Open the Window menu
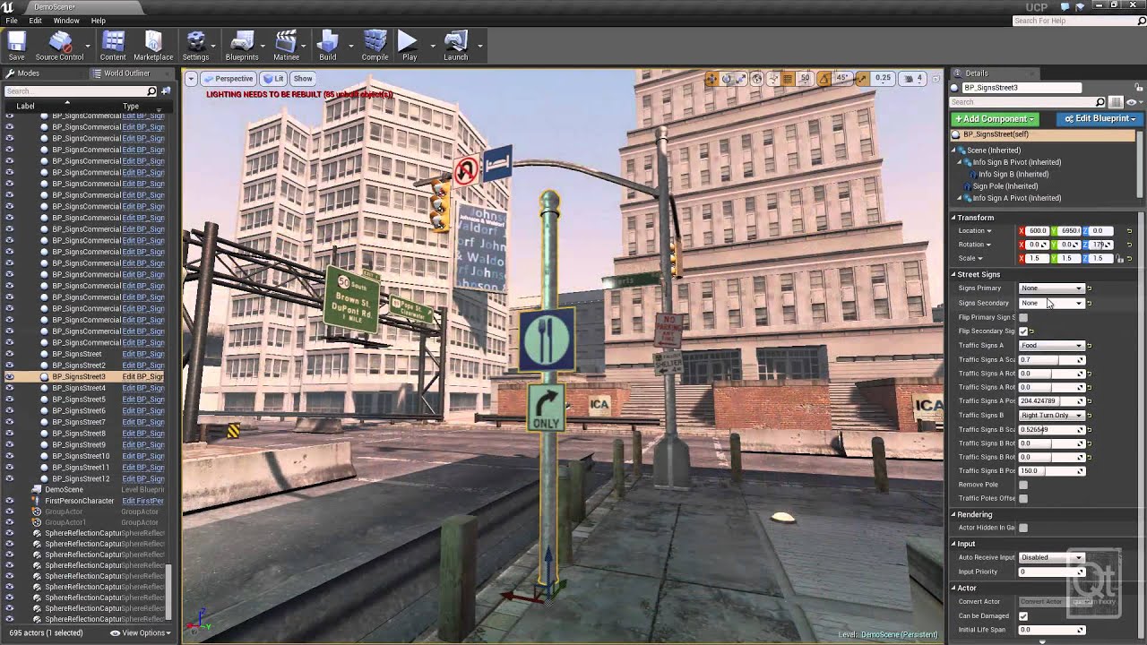The image size is (1147, 645). tap(66, 21)
